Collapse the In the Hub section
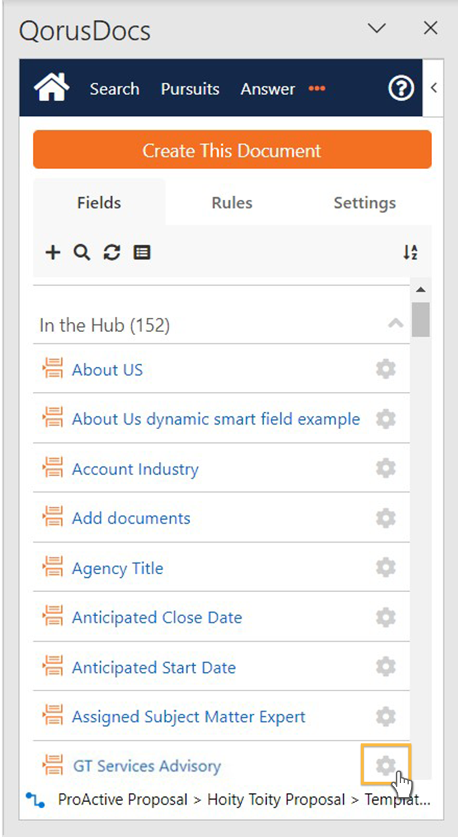The width and height of the screenshot is (458, 840). pos(396,324)
